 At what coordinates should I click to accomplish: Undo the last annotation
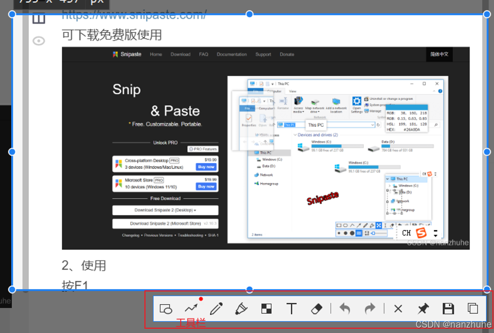345,308
